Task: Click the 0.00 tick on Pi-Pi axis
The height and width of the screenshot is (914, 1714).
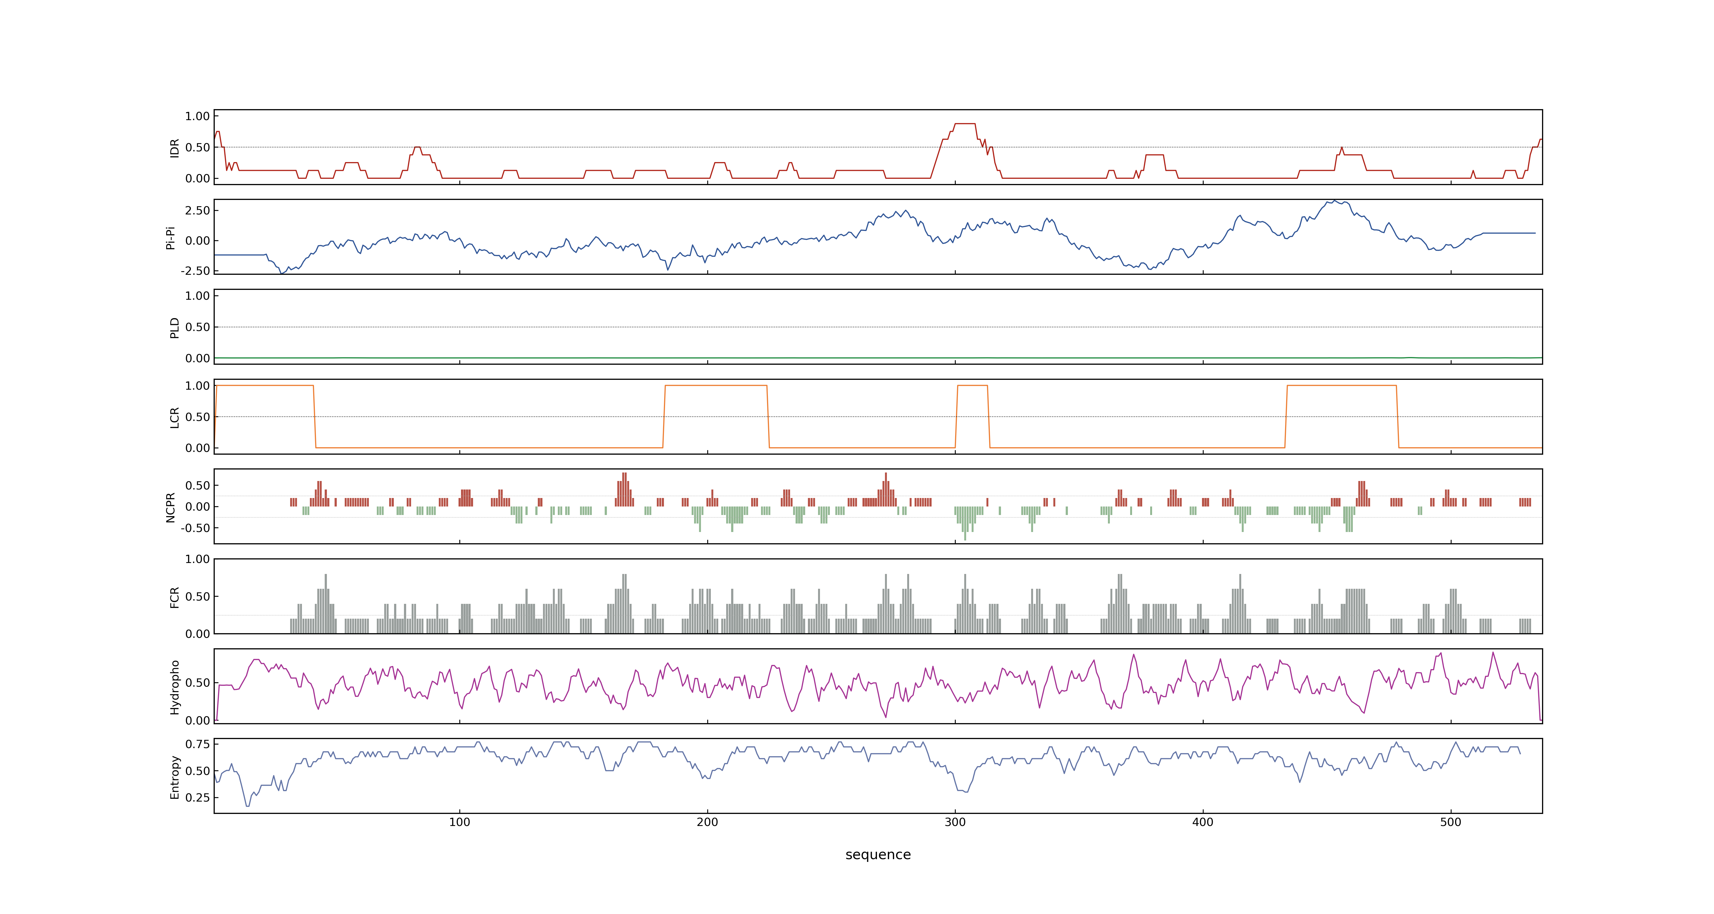Action: pos(198,241)
